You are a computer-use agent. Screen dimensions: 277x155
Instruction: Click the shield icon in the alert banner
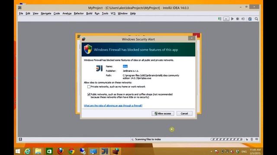tap(88, 49)
